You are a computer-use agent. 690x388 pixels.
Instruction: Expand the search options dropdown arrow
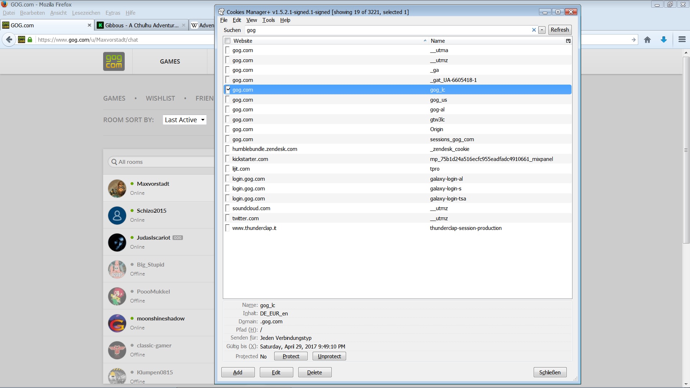pos(542,30)
